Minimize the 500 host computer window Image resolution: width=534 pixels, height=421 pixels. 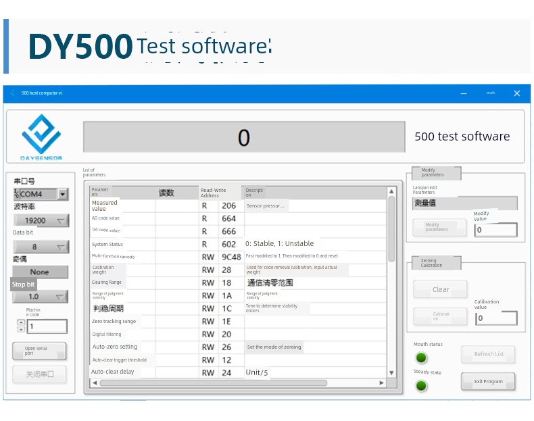[x=464, y=93]
